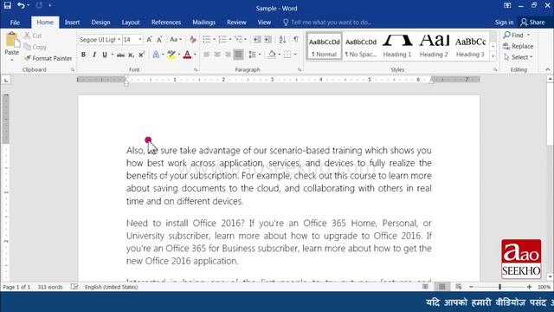Open line and paragraph spacing dropdown
Screen dimensions: 554x312
[254, 55]
